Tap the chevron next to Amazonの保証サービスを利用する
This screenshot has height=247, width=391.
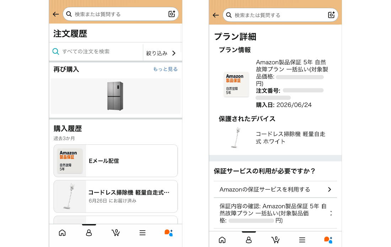pos(330,189)
